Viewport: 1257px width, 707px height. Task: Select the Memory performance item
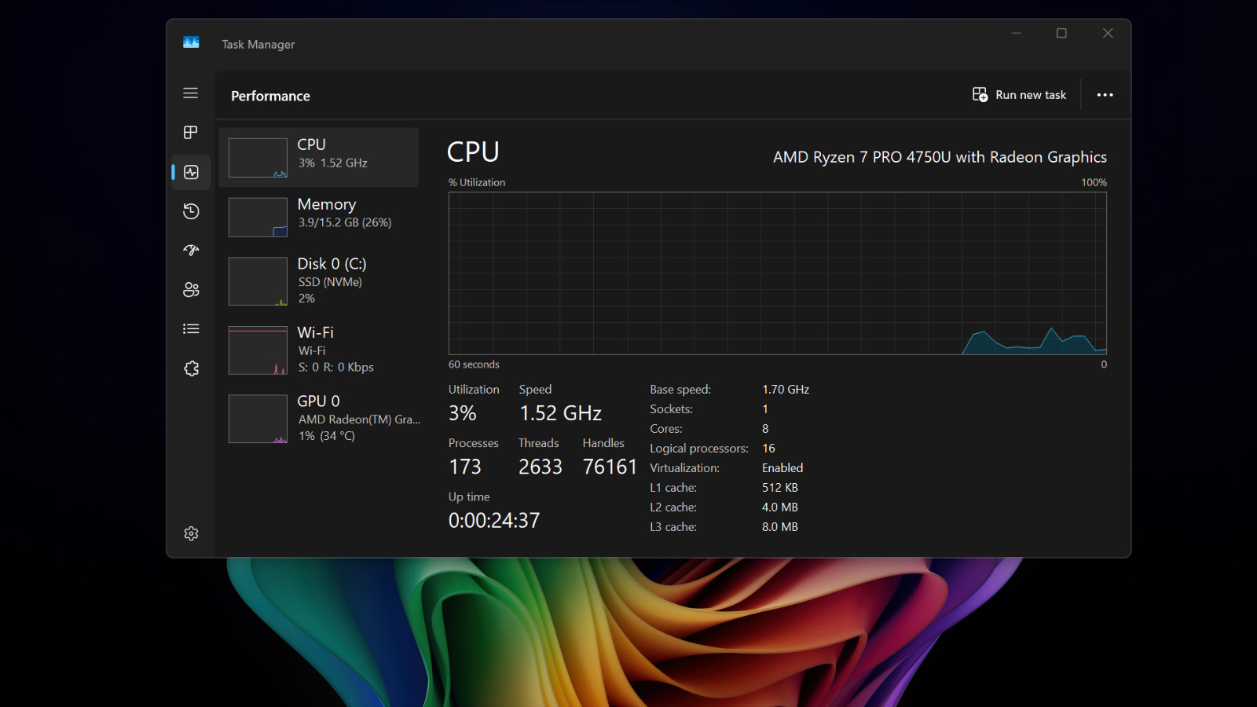tap(318, 217)
